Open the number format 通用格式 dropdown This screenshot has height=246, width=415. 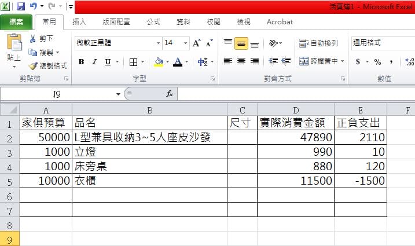pos(383,43)
